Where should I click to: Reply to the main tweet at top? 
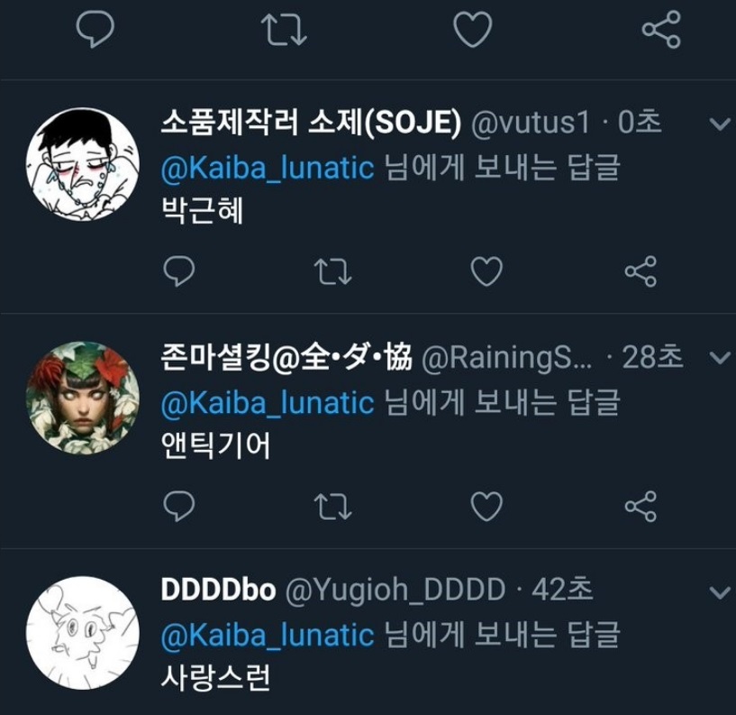pos(95,29)
